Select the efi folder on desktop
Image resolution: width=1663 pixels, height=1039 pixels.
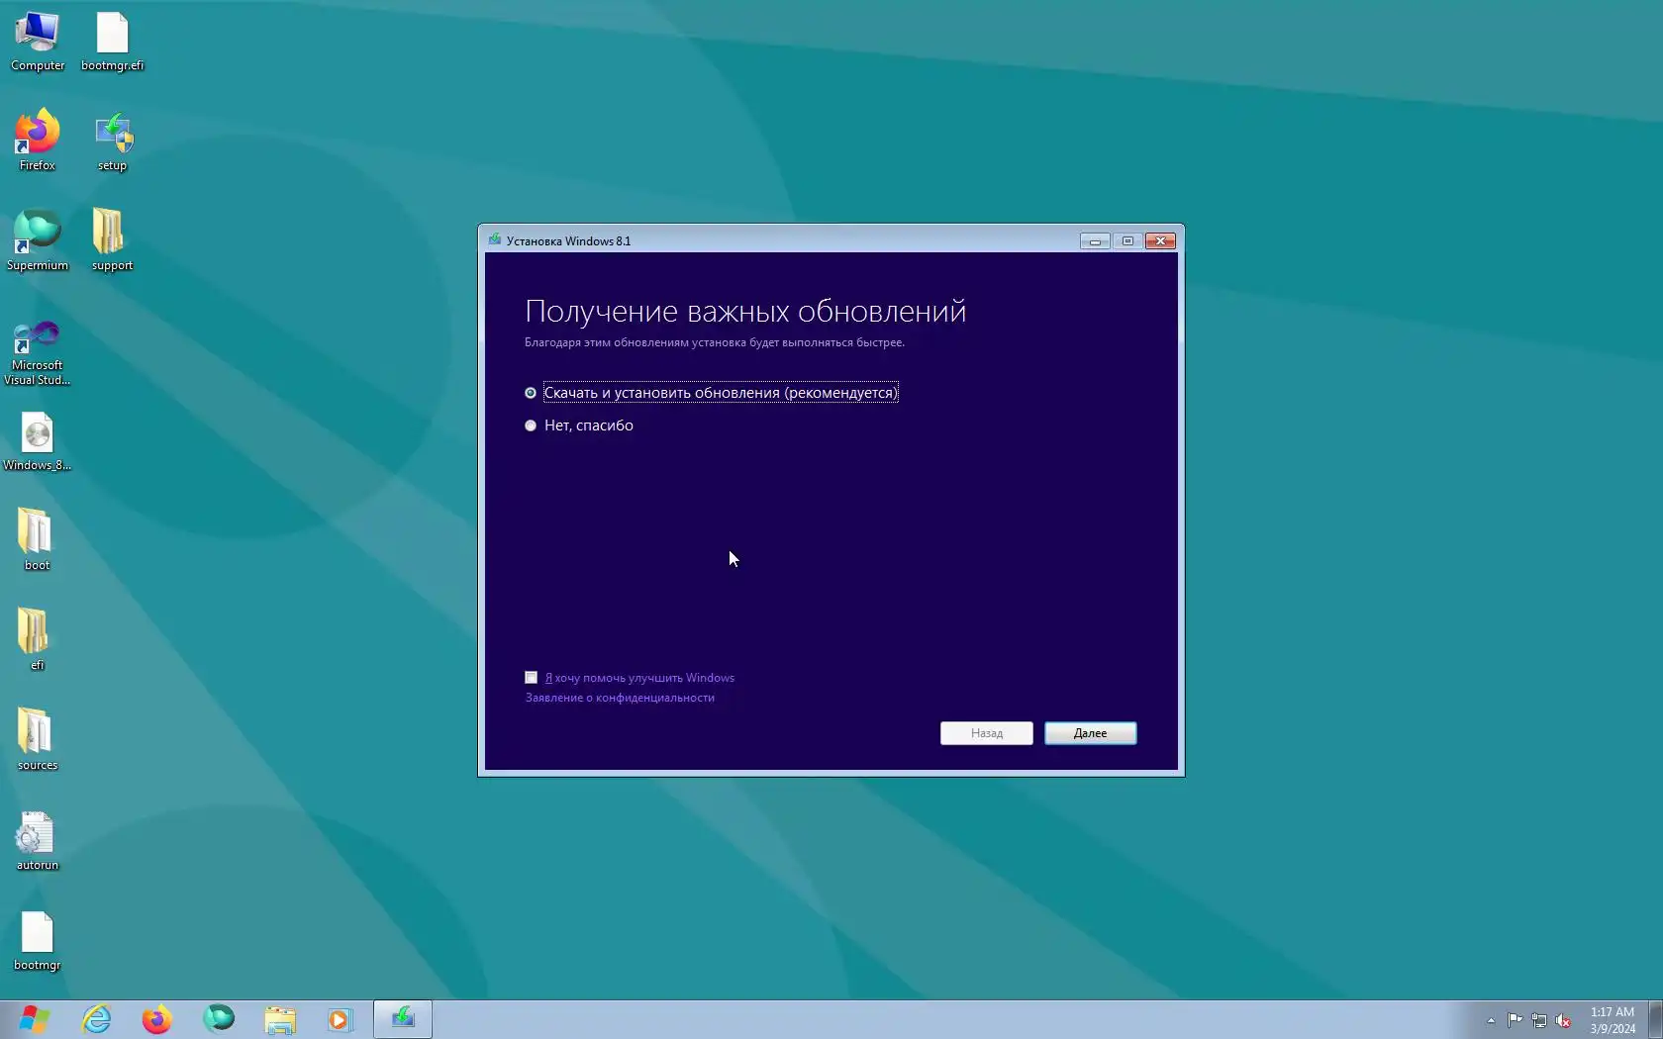[38, 640]
